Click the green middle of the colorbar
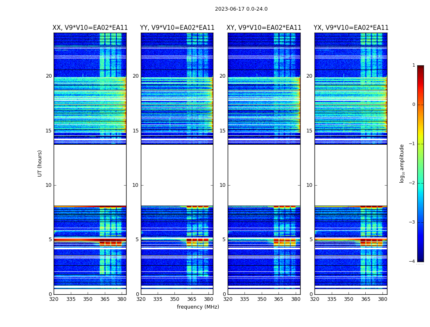 pyautogui.click(x=421, y=163)
